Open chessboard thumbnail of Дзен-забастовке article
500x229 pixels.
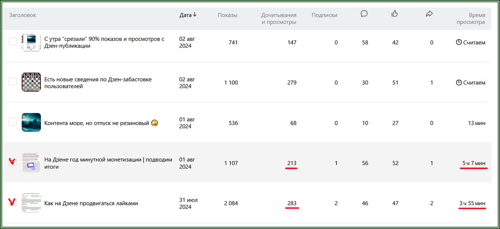click(x=31, y=82)
